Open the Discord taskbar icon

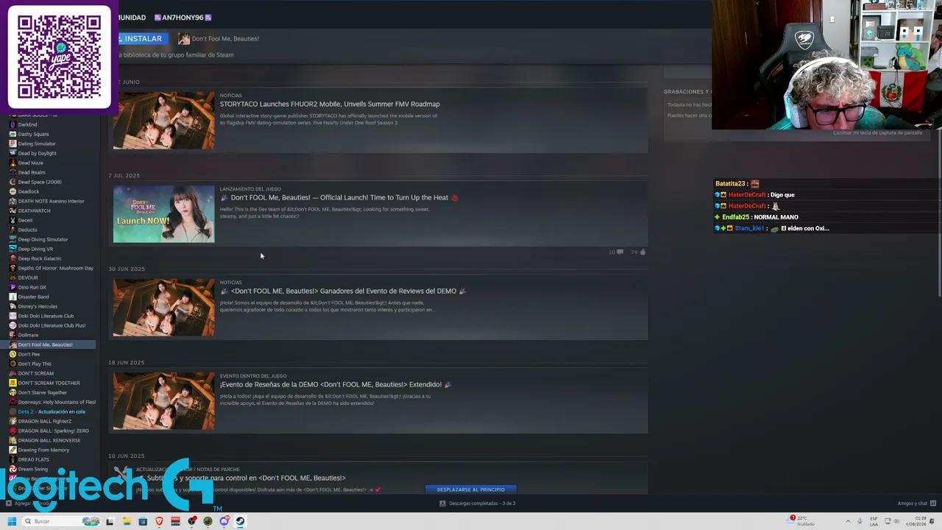(224, 521)
